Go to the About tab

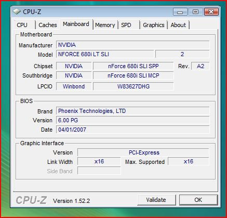(x=178, y=25)
